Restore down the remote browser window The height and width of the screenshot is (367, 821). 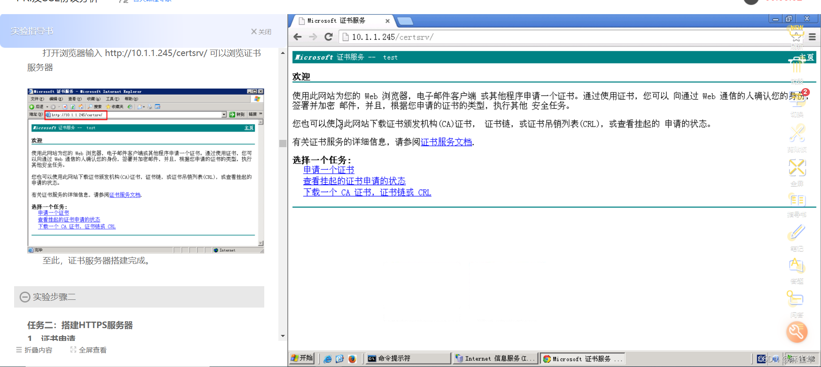(x=789, y=18)
